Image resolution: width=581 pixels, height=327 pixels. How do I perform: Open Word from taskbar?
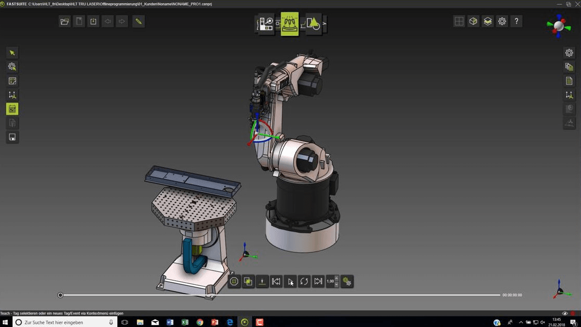coord(170,322)
